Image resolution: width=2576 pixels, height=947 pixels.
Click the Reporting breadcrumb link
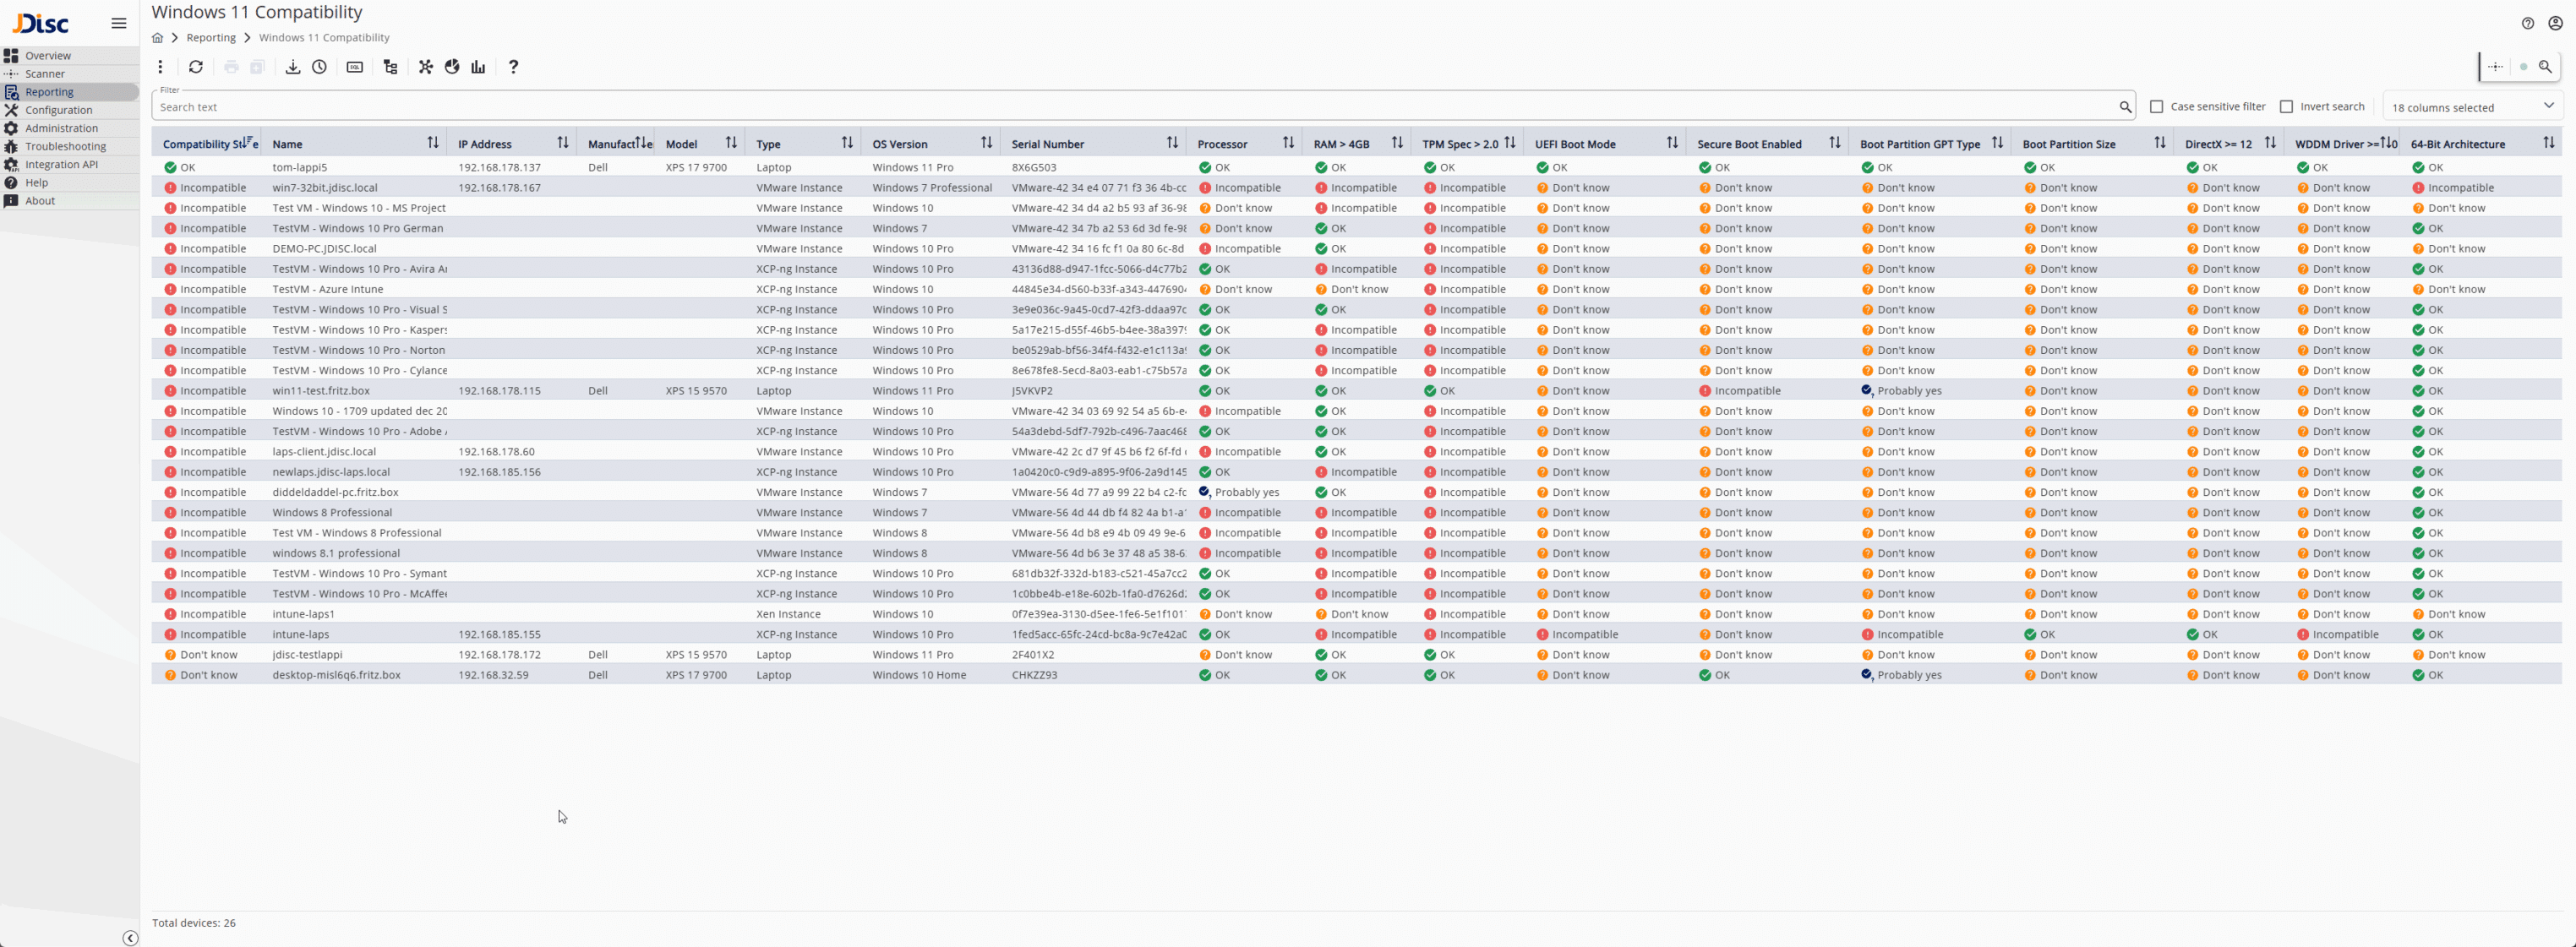(211, 37)
